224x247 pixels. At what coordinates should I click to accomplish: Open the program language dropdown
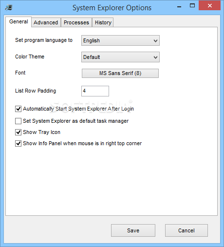coord(120,40)
